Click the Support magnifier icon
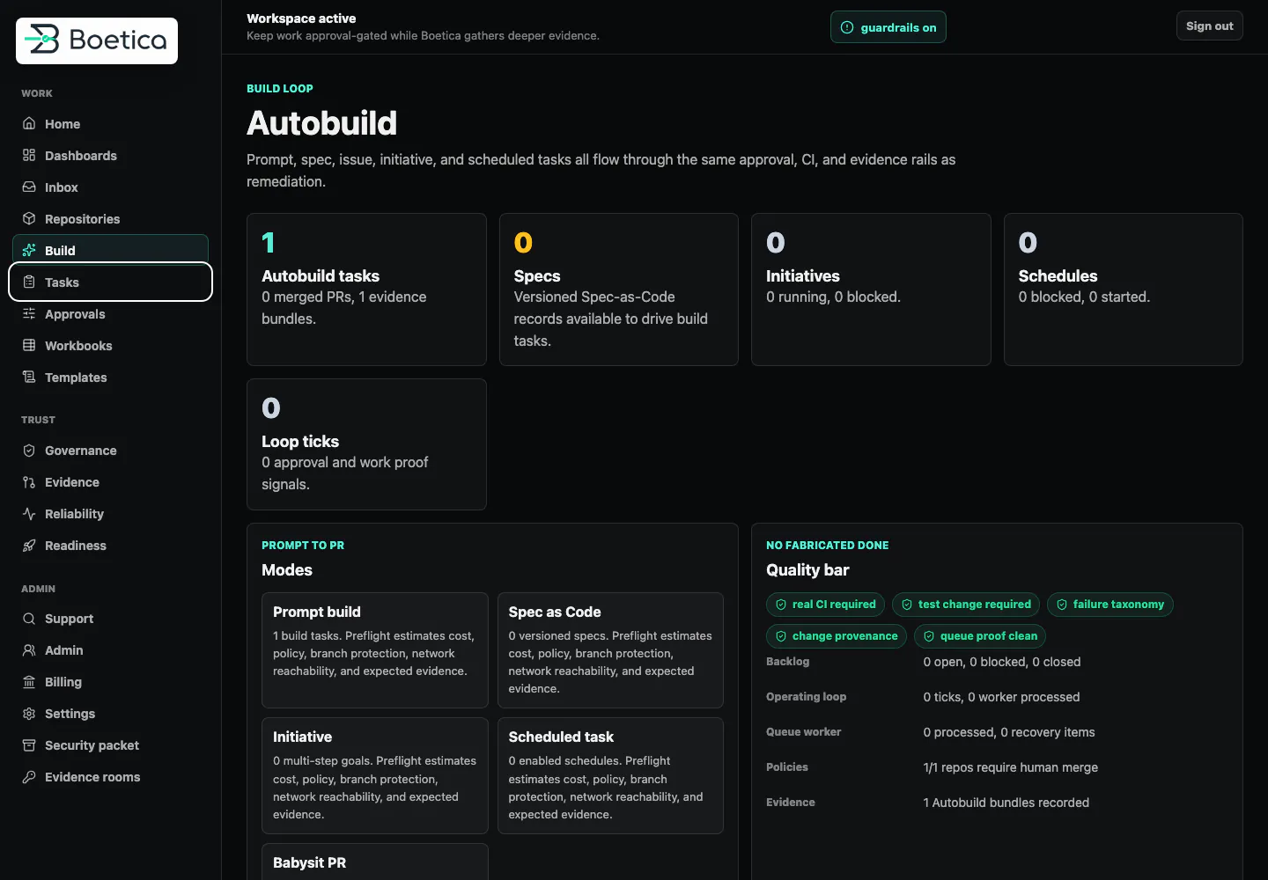Viewport: 1268px width, 880px height. (x=29, y=619)
